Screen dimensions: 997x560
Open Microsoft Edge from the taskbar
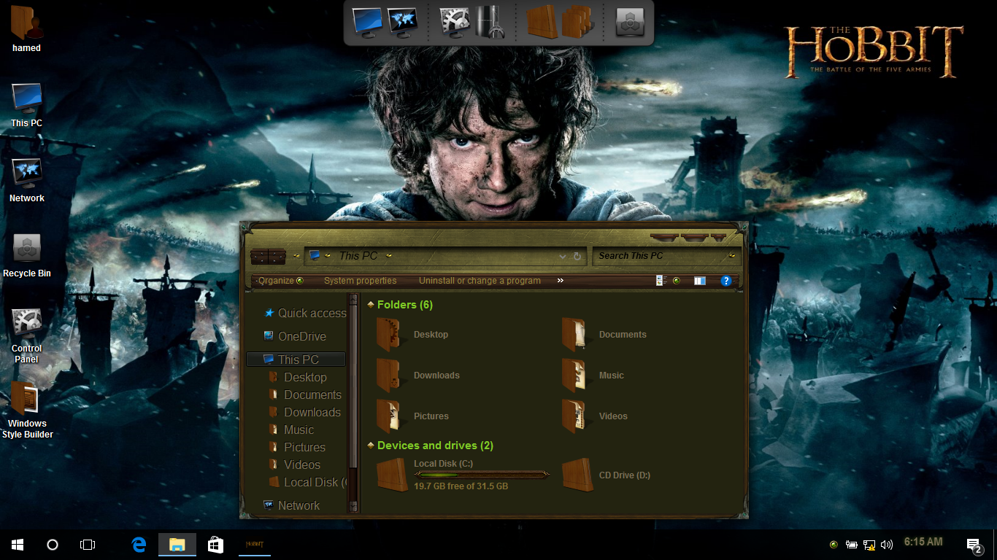[x=139, y=545]
